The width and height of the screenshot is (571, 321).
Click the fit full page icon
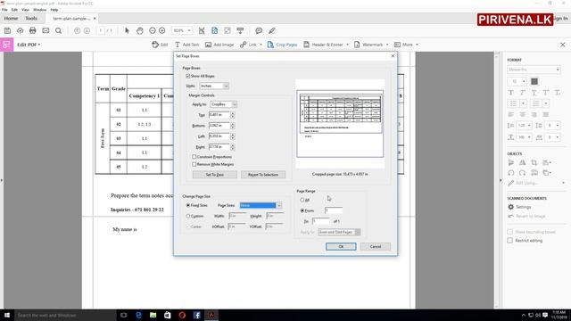(214, 30)
